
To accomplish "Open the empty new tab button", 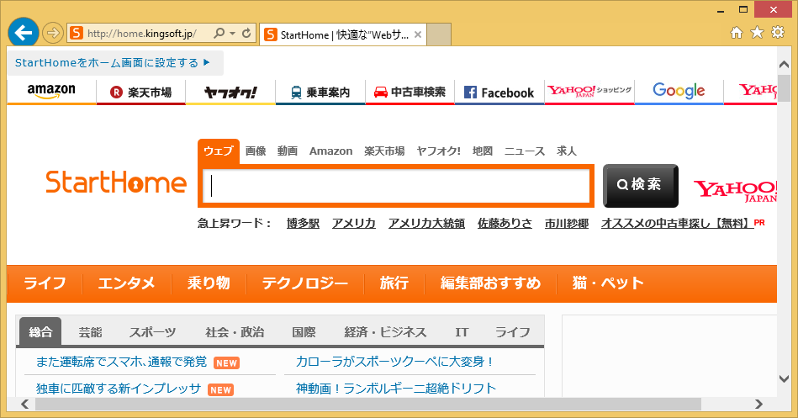I will 440,34.
